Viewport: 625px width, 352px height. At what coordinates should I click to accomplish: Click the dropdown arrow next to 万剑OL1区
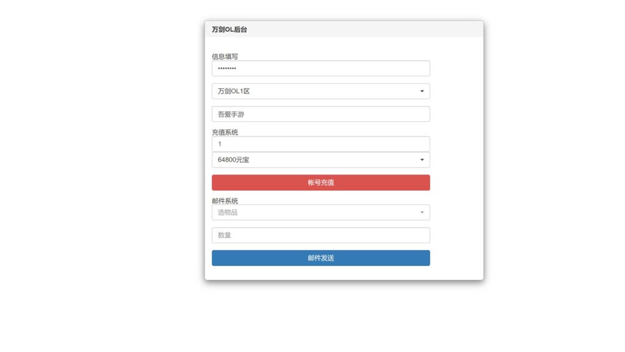pos(422,91)
